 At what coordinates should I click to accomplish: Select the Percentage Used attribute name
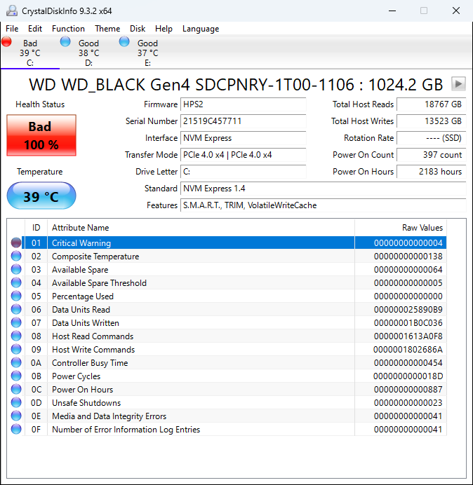[83, 296]
